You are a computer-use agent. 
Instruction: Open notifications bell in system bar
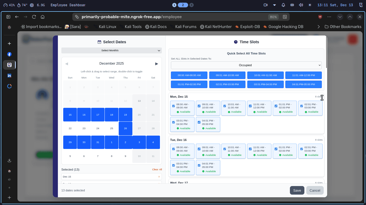click(x=283, y=5)
